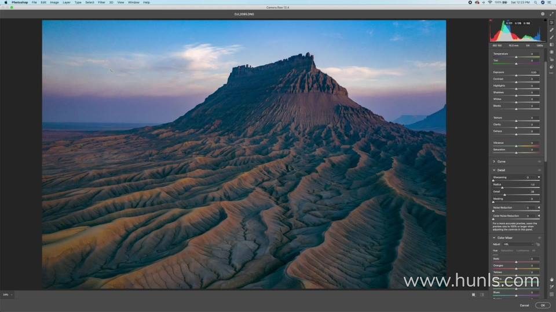Click the Exposure slider handle

[x=516, y=75]
